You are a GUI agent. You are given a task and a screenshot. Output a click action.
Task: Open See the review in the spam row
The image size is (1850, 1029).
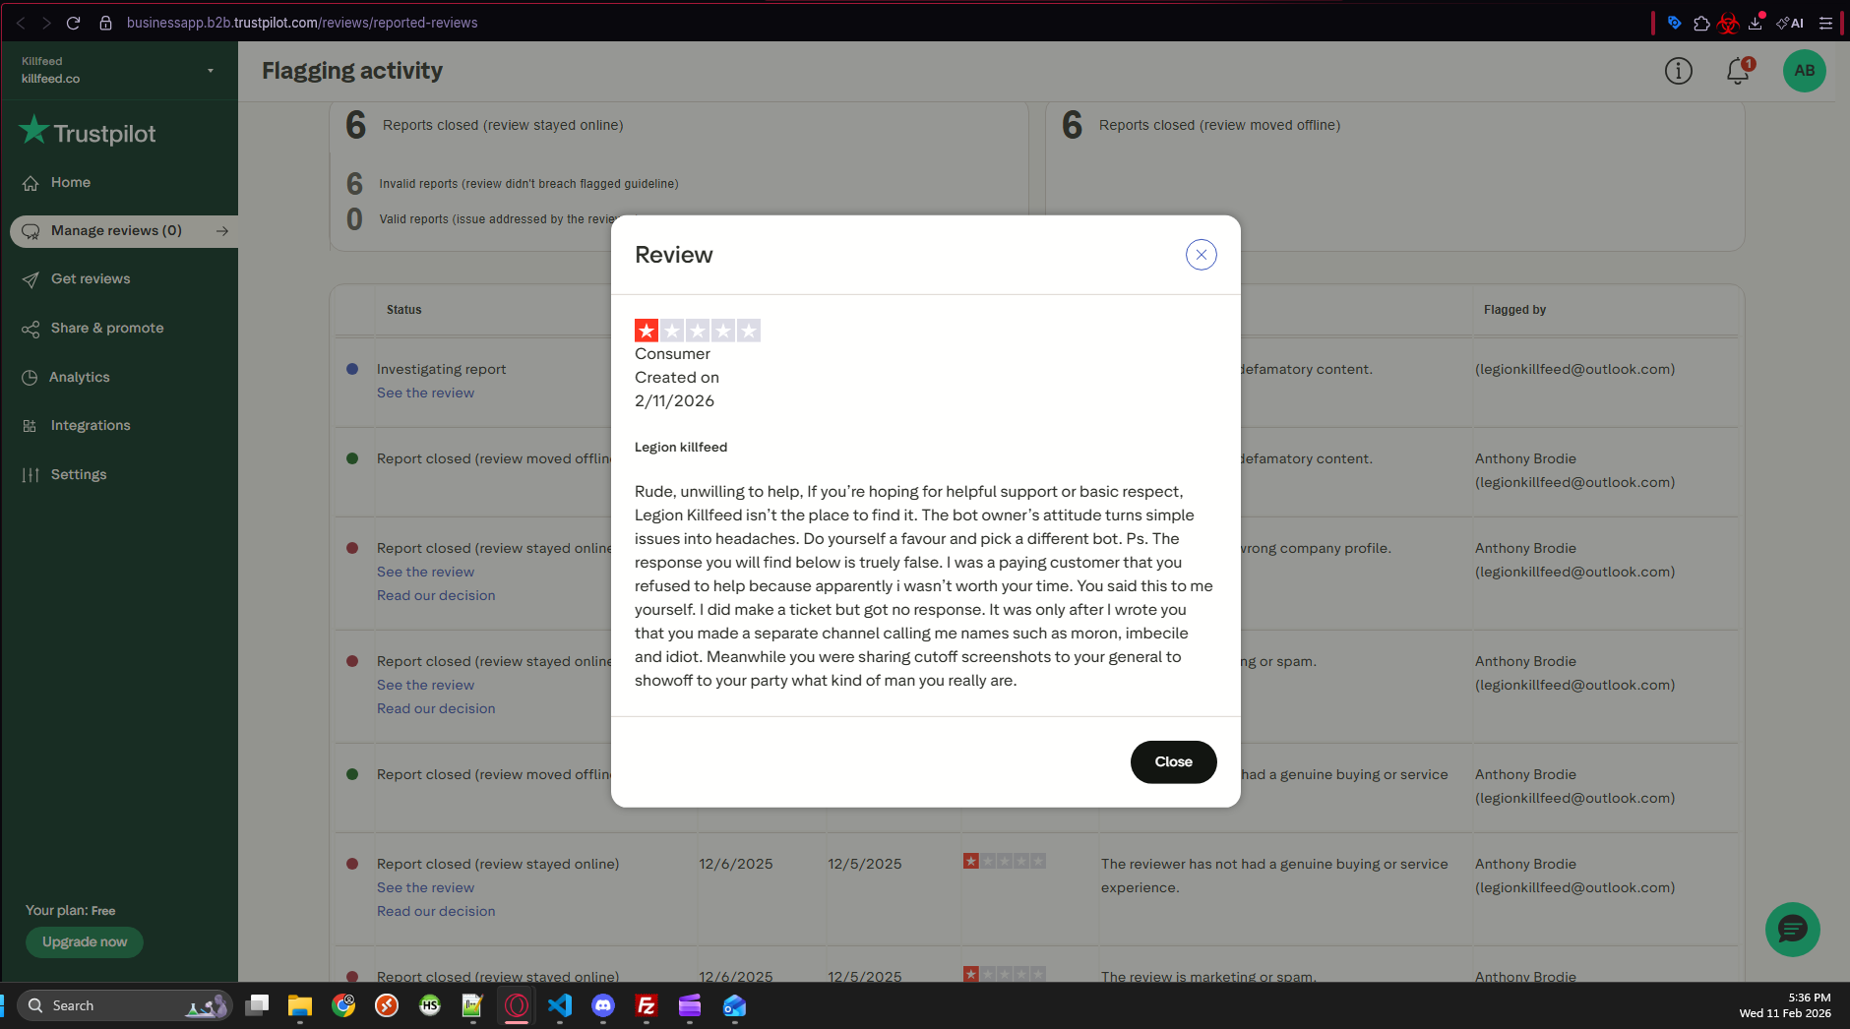tap(425, 686)
